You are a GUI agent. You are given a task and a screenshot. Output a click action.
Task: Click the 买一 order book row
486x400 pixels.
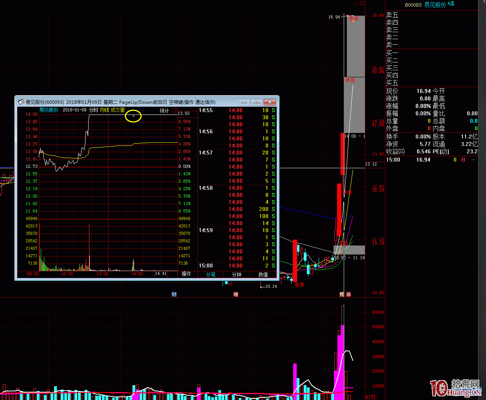[x=432, y=53]
